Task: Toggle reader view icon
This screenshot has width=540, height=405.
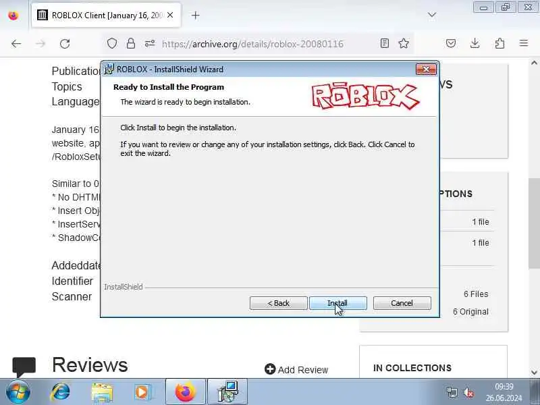Action: click(385, 43)
